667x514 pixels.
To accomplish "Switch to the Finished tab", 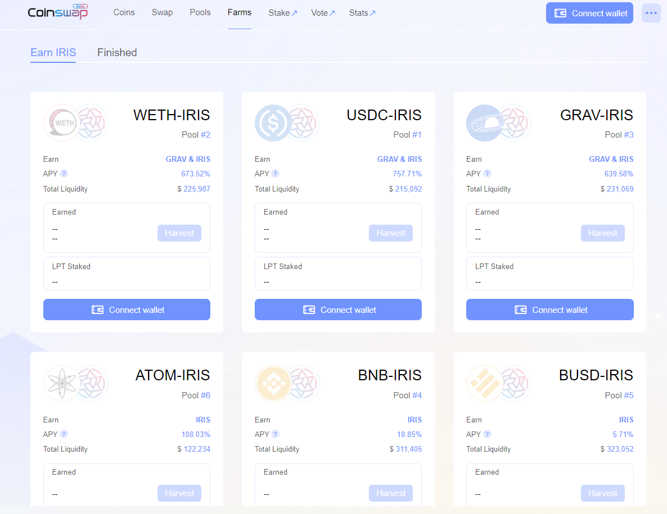I will (x=117, y=53).
